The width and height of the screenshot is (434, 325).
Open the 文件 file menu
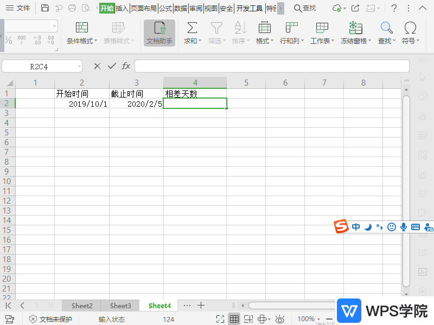(x=18, y=8)
